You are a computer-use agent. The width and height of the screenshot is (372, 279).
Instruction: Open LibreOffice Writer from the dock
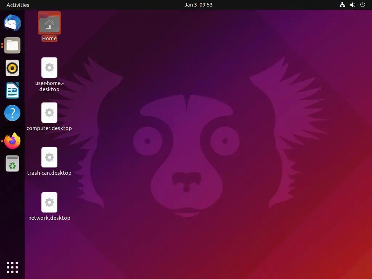click(x=12, y=90)
